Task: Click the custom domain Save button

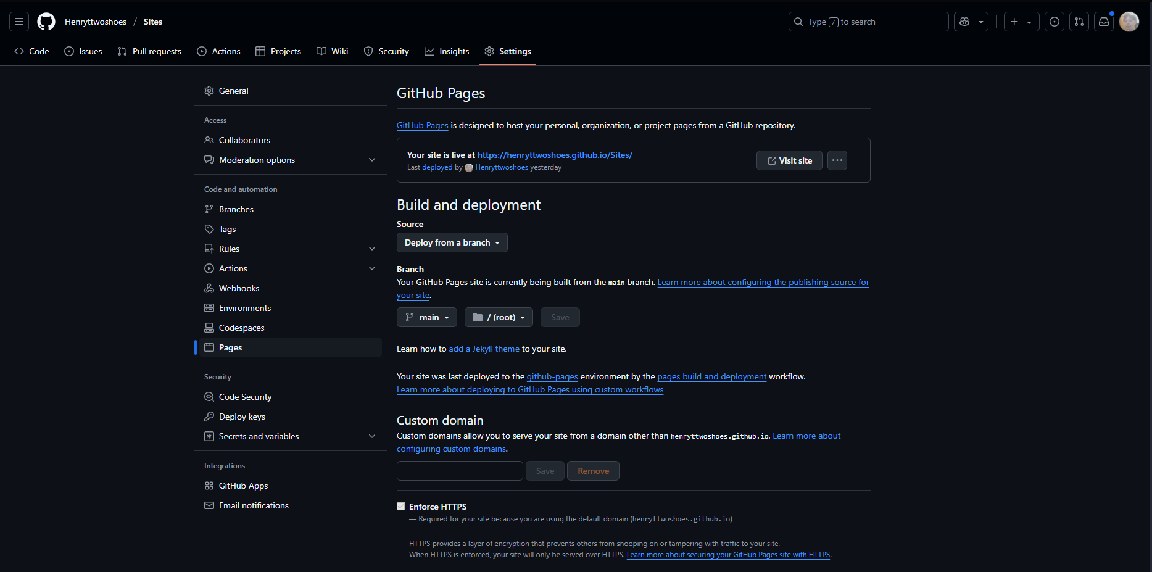Action: point(545,471)
